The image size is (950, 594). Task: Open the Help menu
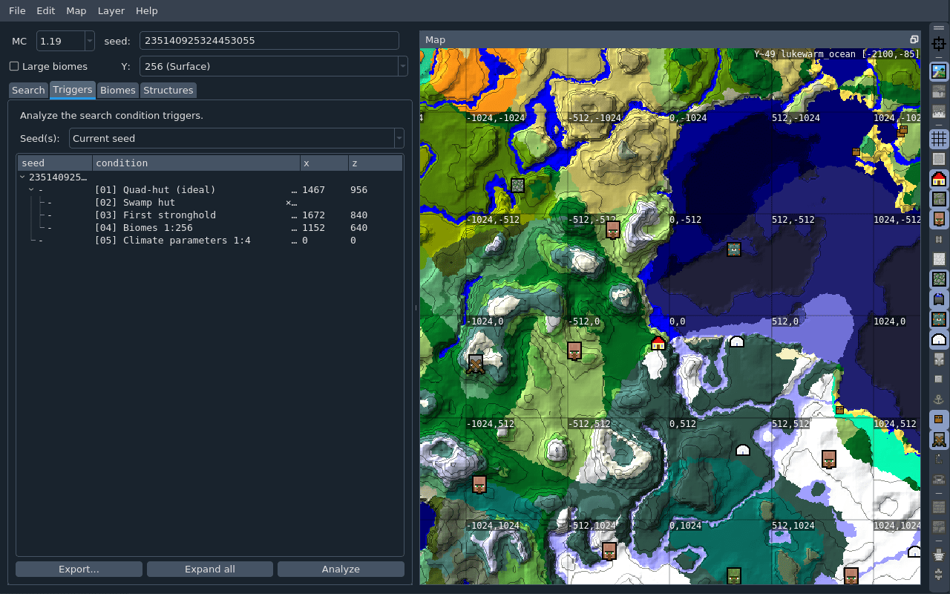147,11
